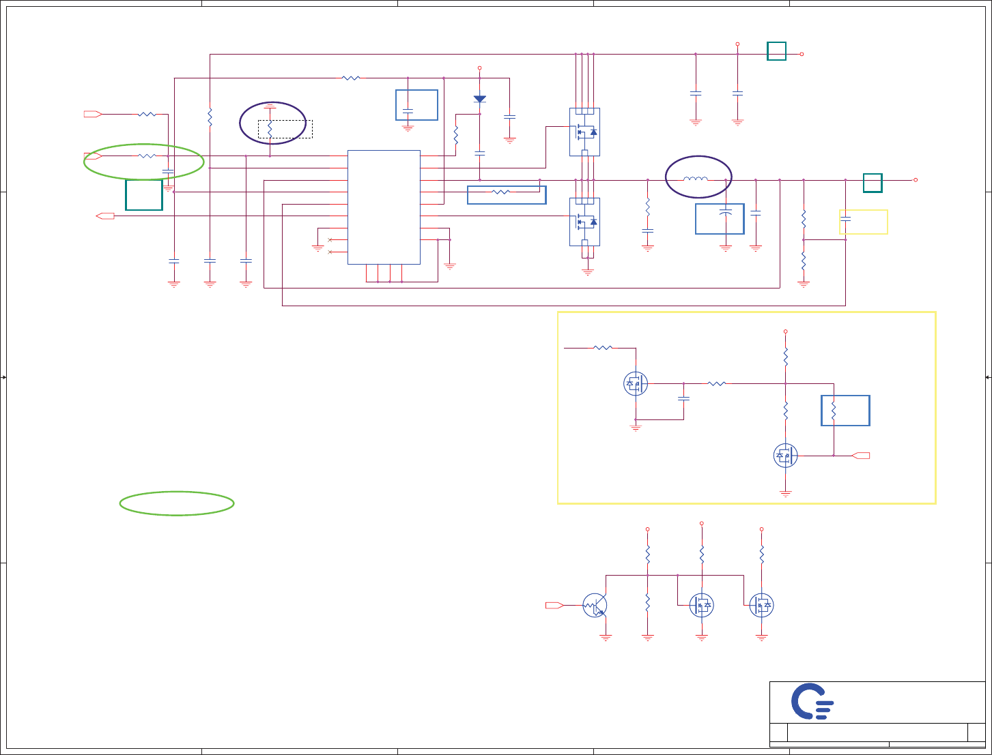
Task: Select the vertical resistor left of the diode
Action: pos(456,135)
